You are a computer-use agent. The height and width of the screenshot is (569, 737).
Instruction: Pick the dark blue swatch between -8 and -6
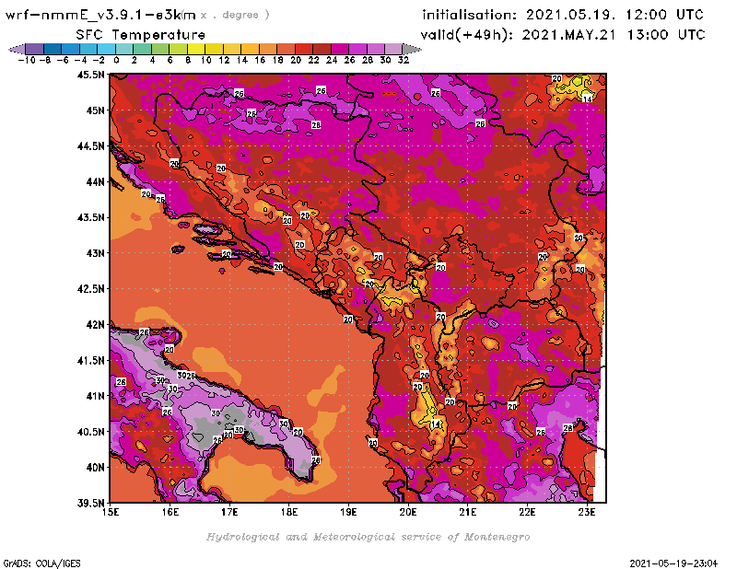pyautogui.click(x=53, y=49)
